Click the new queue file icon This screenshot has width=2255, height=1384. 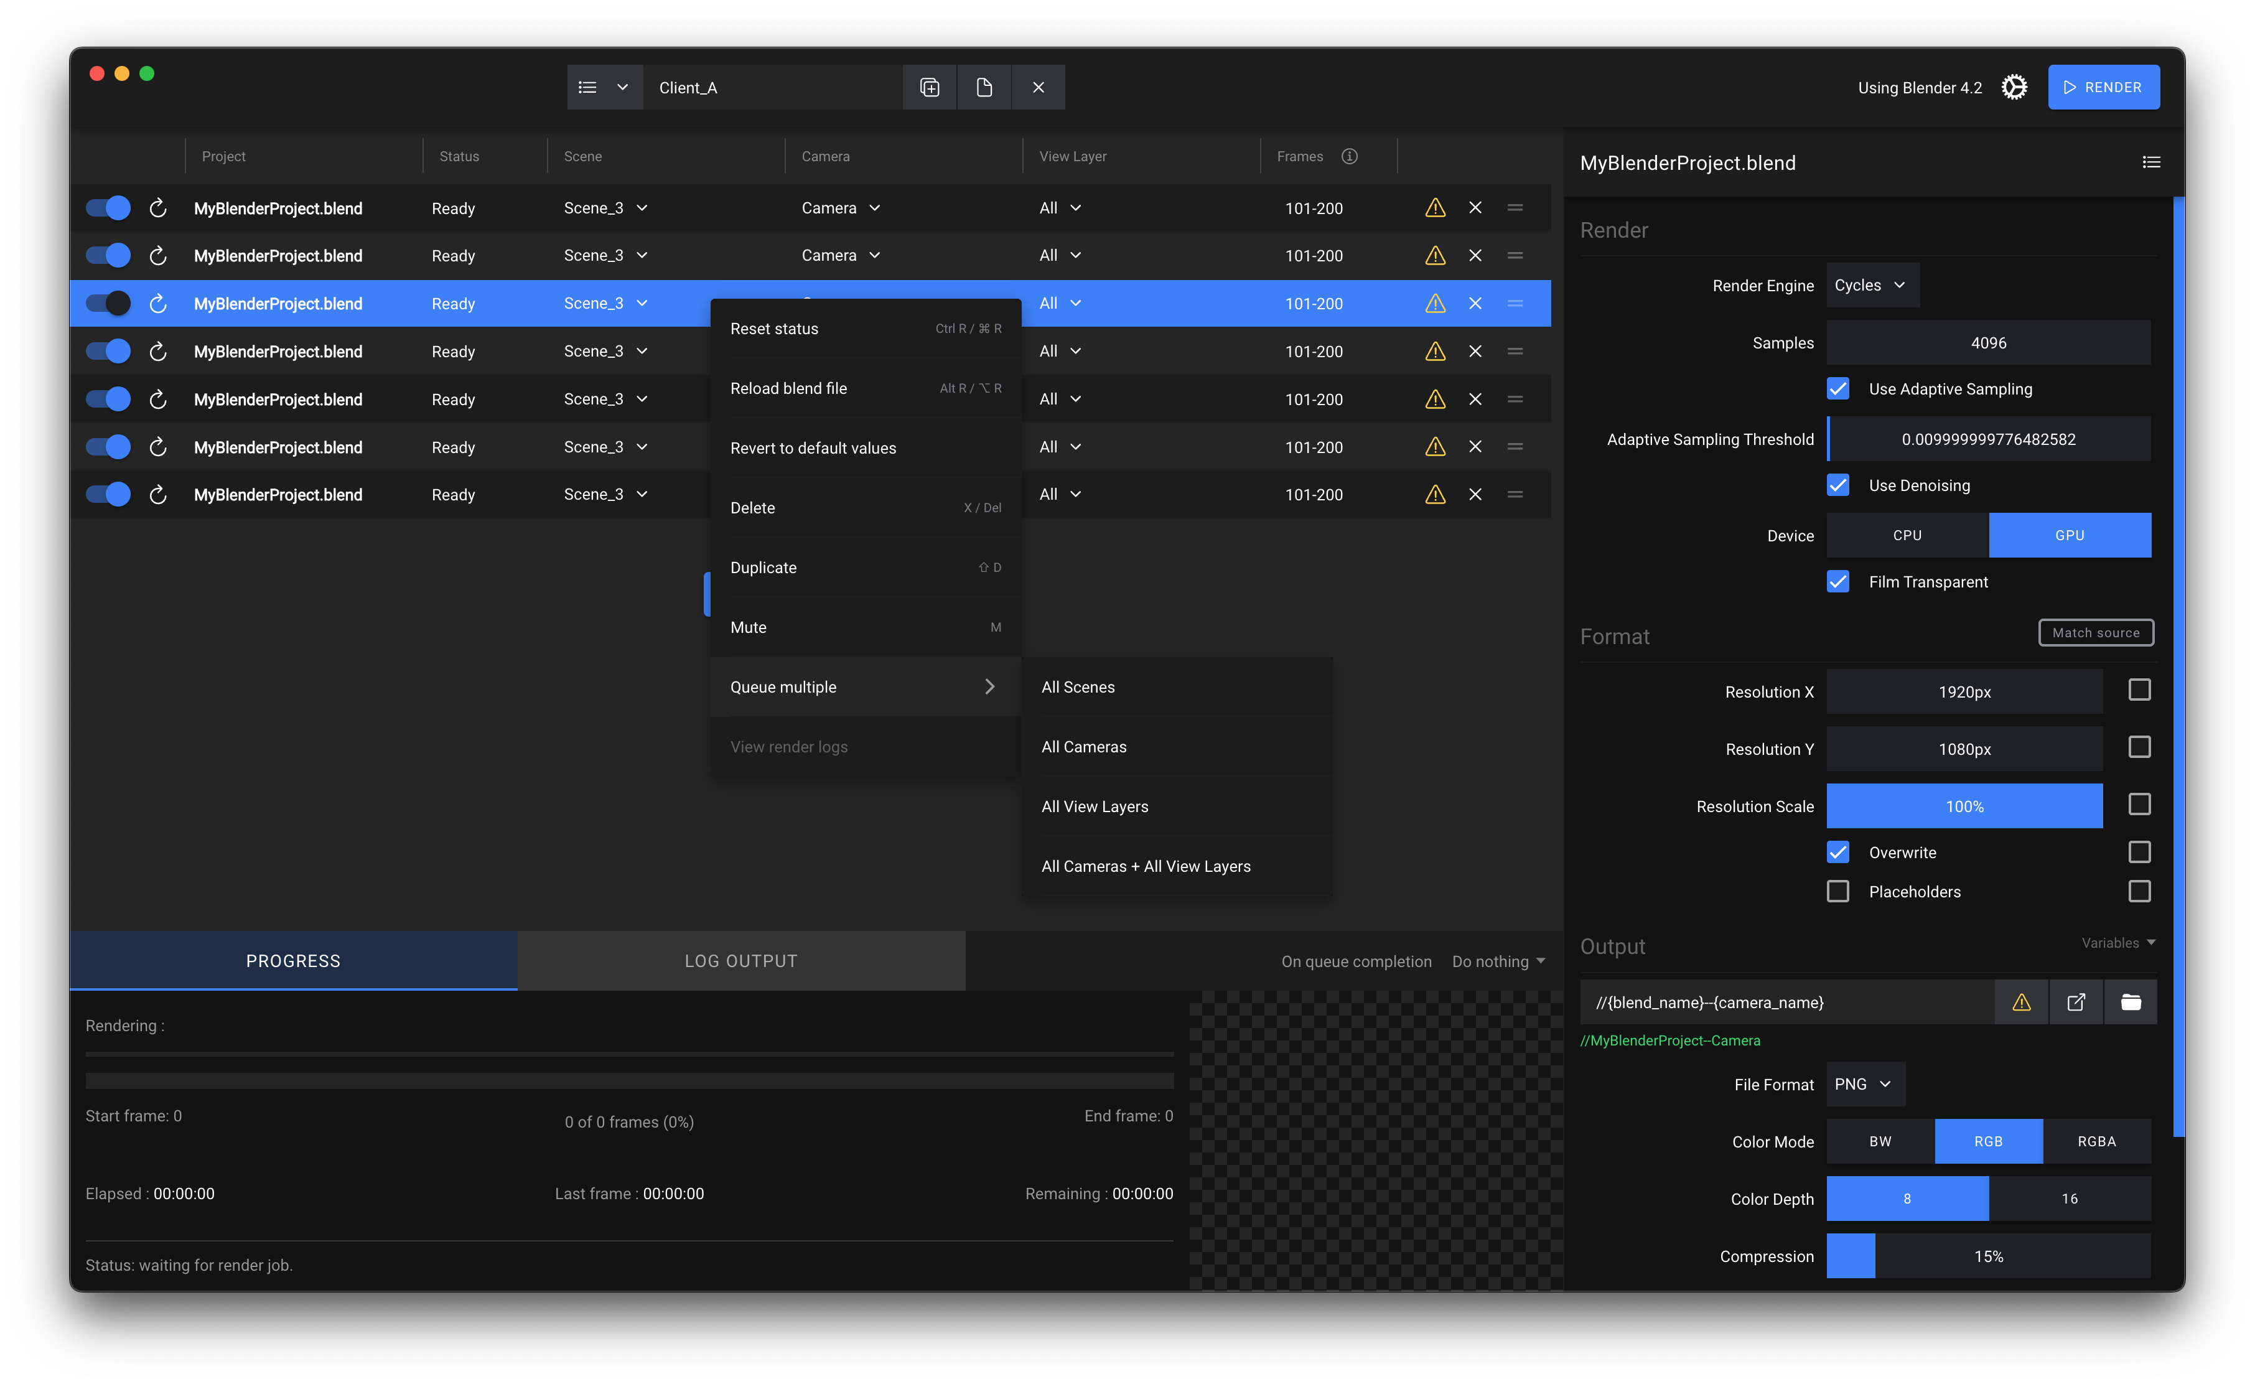click(984, 88)
